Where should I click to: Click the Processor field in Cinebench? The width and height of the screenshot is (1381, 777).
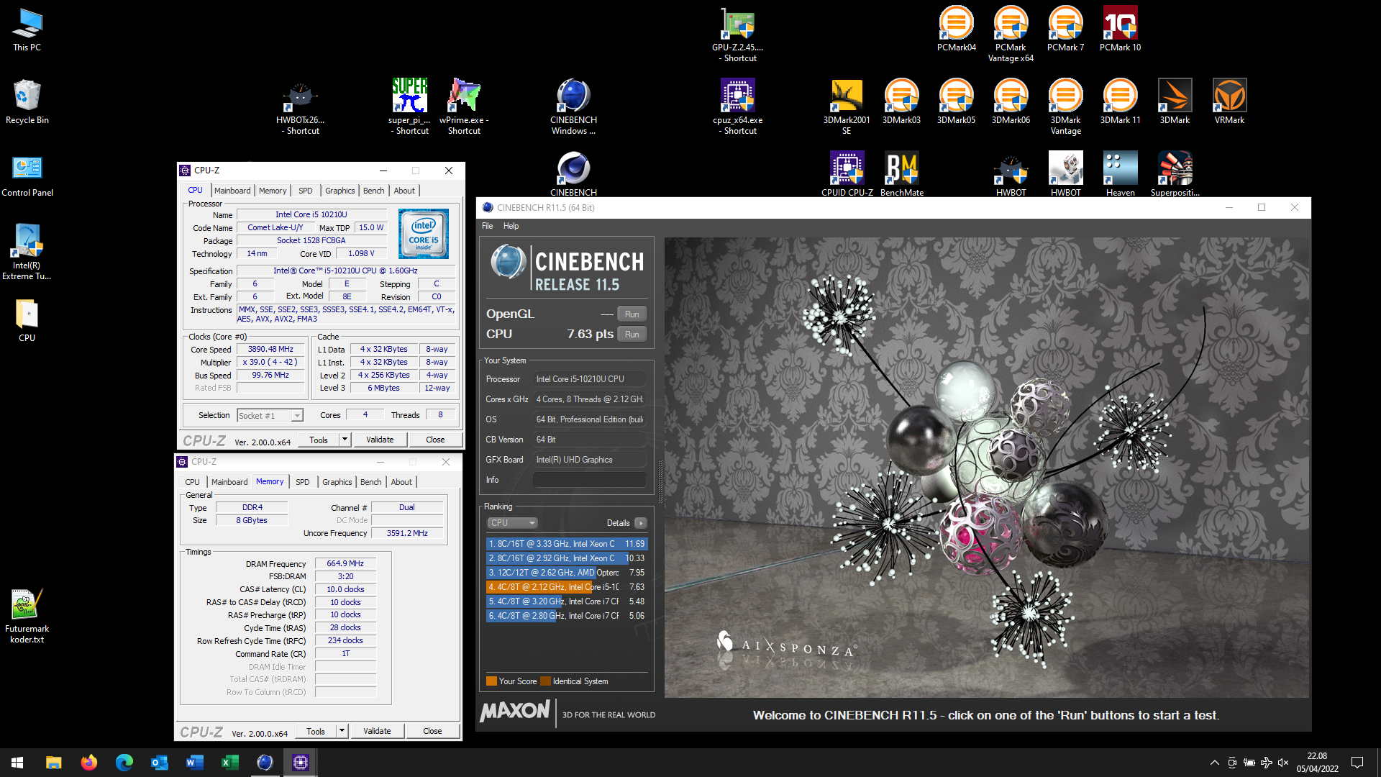coord(589,379)
